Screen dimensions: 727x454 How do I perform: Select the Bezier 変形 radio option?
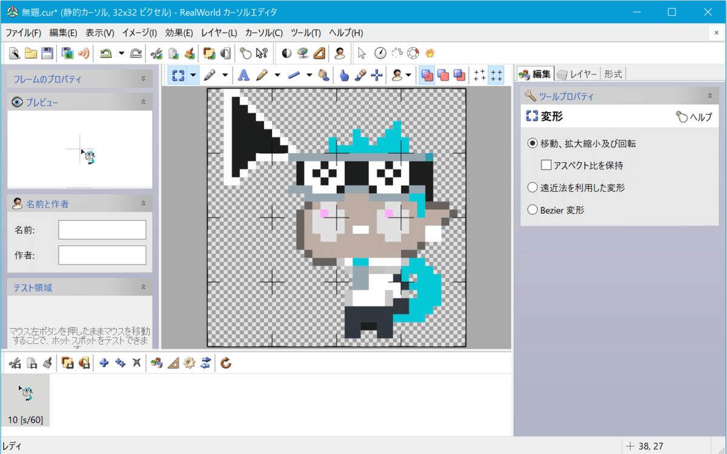533,210
